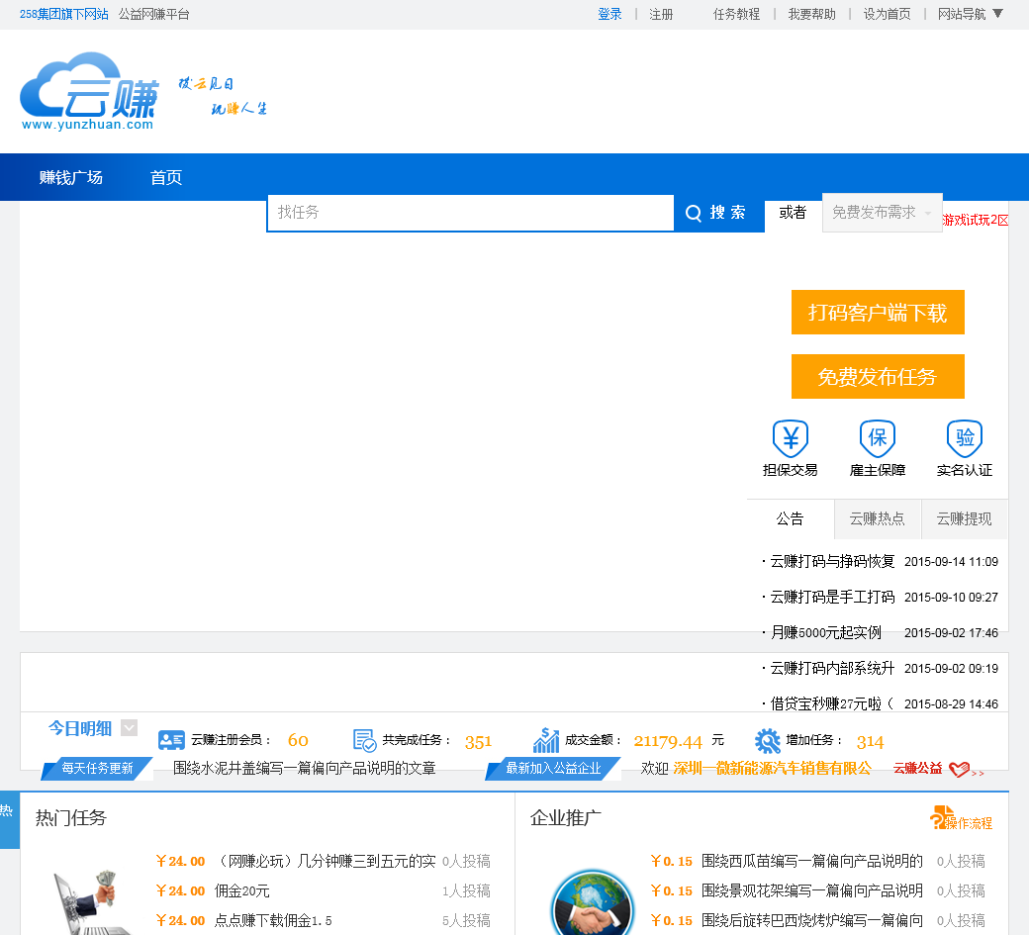
Task: Click the 云赚 cloud logo
Action: [89, 91]
